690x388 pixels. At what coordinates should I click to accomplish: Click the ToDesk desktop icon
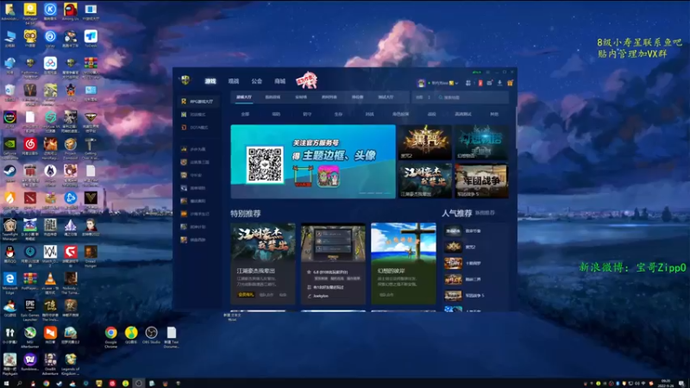pos(91,38)
